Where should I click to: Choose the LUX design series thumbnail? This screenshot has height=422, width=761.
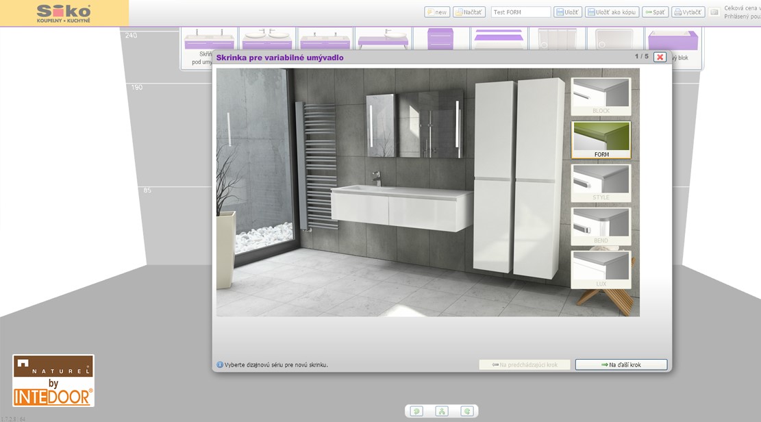coord(601,269)
